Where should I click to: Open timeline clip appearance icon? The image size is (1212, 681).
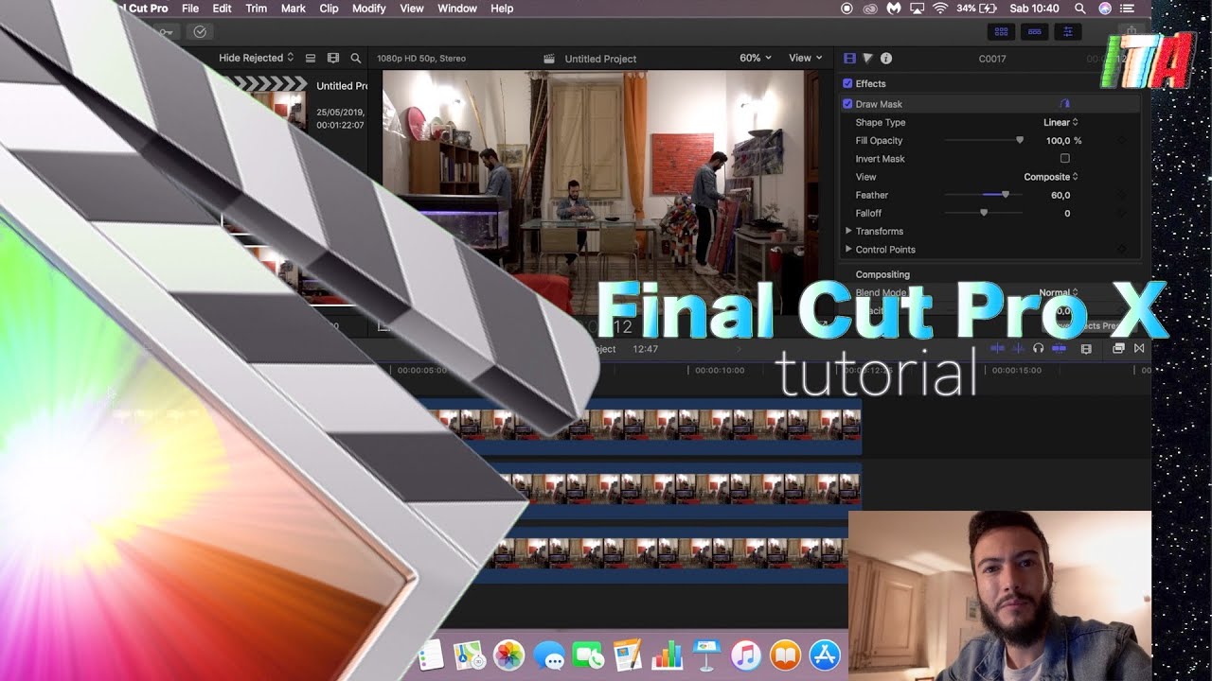[x=1086, y=348]
